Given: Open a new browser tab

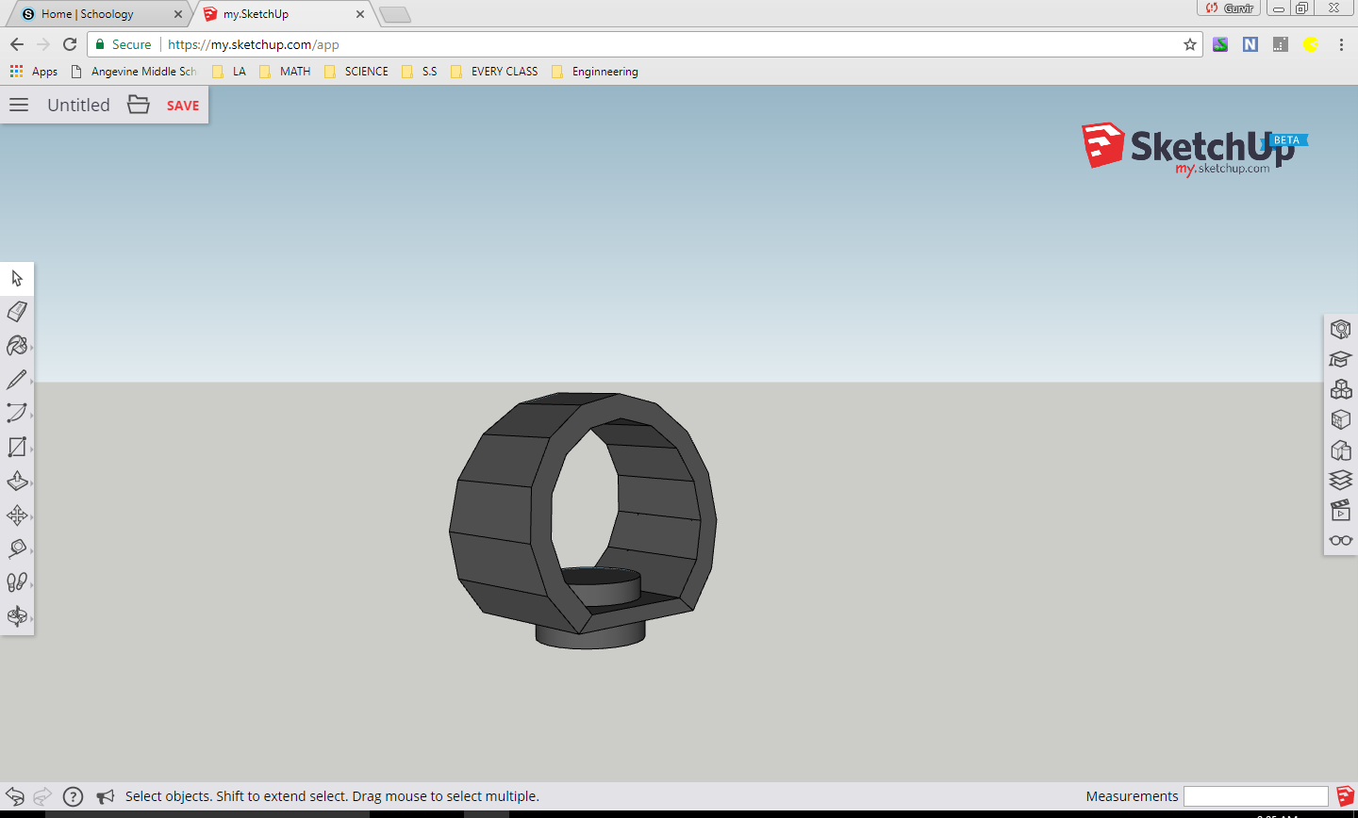Looking at the screenshot, I should click(395, 14).
